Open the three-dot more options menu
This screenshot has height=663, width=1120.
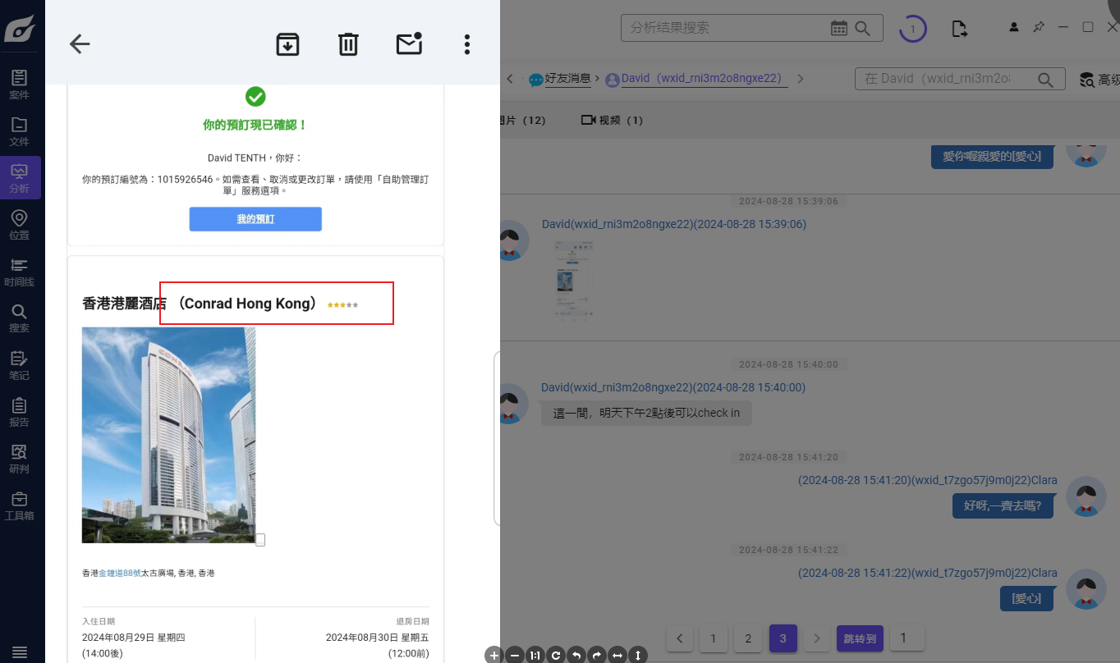[x=466, y=44]
